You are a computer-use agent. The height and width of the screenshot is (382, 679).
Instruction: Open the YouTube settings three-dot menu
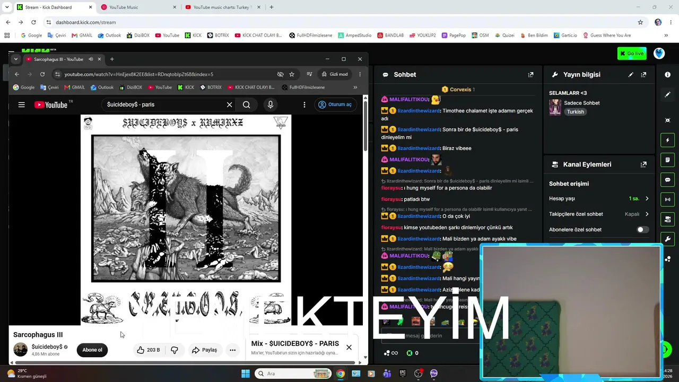click(x=304, y=105)
